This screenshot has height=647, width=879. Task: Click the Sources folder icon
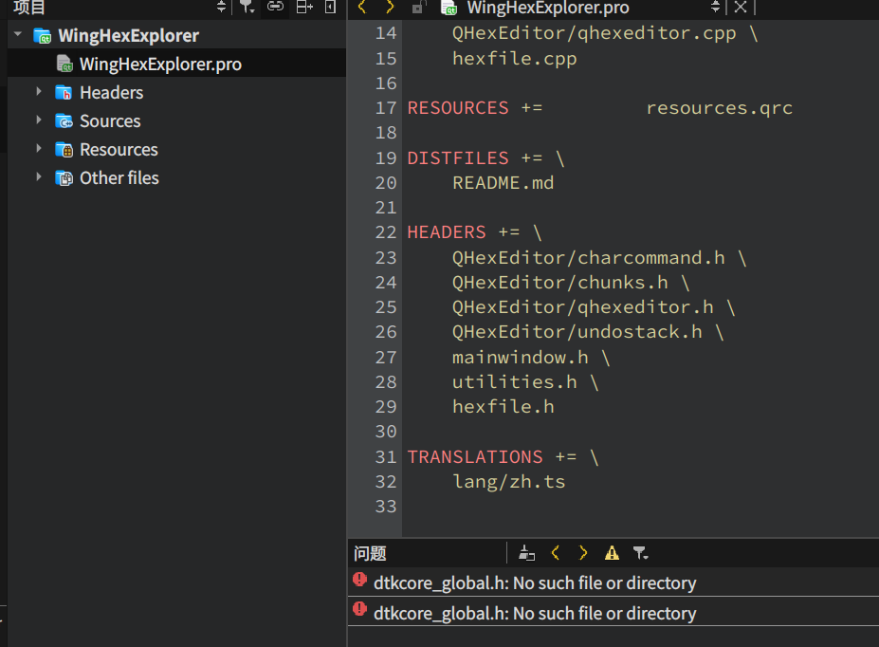coord(64,121)
